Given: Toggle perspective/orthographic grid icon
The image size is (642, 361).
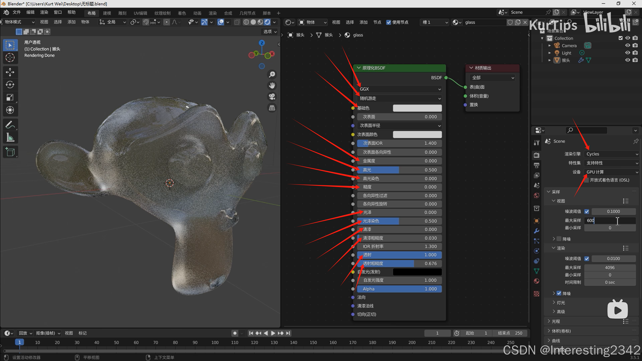Looking at the screenshot, I should pyautogui.click(x=272, y=108).
